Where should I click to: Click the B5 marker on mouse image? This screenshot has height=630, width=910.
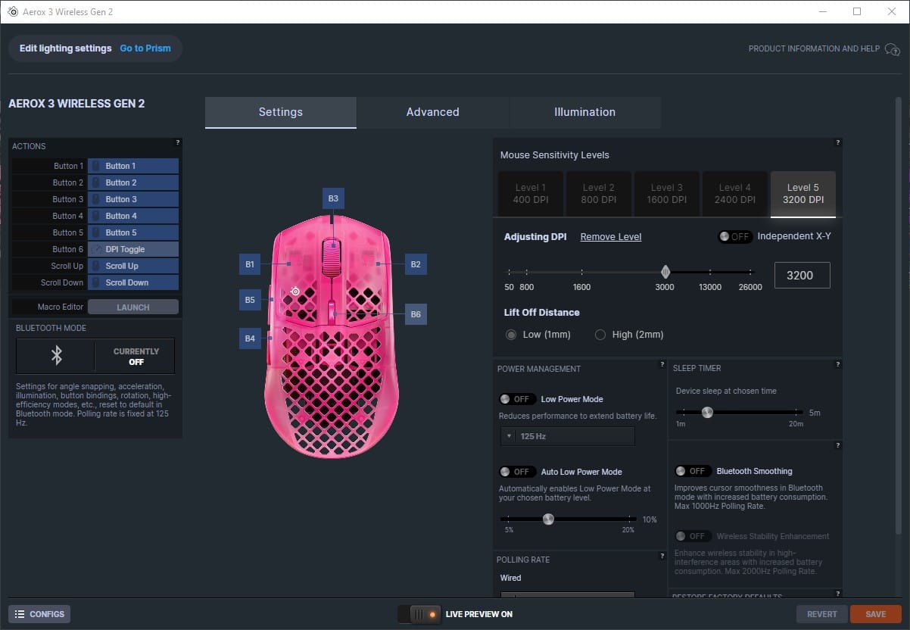[250, 300]
